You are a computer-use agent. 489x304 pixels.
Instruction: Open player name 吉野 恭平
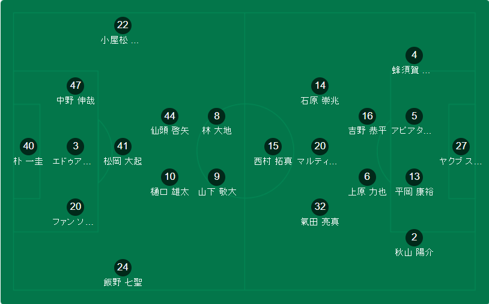pos(367,130)
